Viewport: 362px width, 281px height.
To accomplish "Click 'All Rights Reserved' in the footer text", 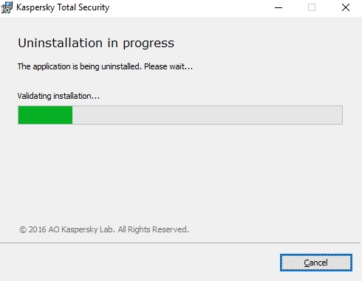I will pyautogui.click(x=153, y=229).
